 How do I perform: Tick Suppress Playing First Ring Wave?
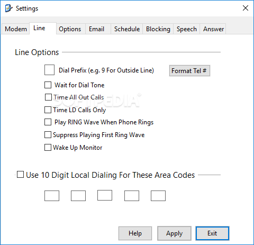pyautogui.click(x=48, y=135)
